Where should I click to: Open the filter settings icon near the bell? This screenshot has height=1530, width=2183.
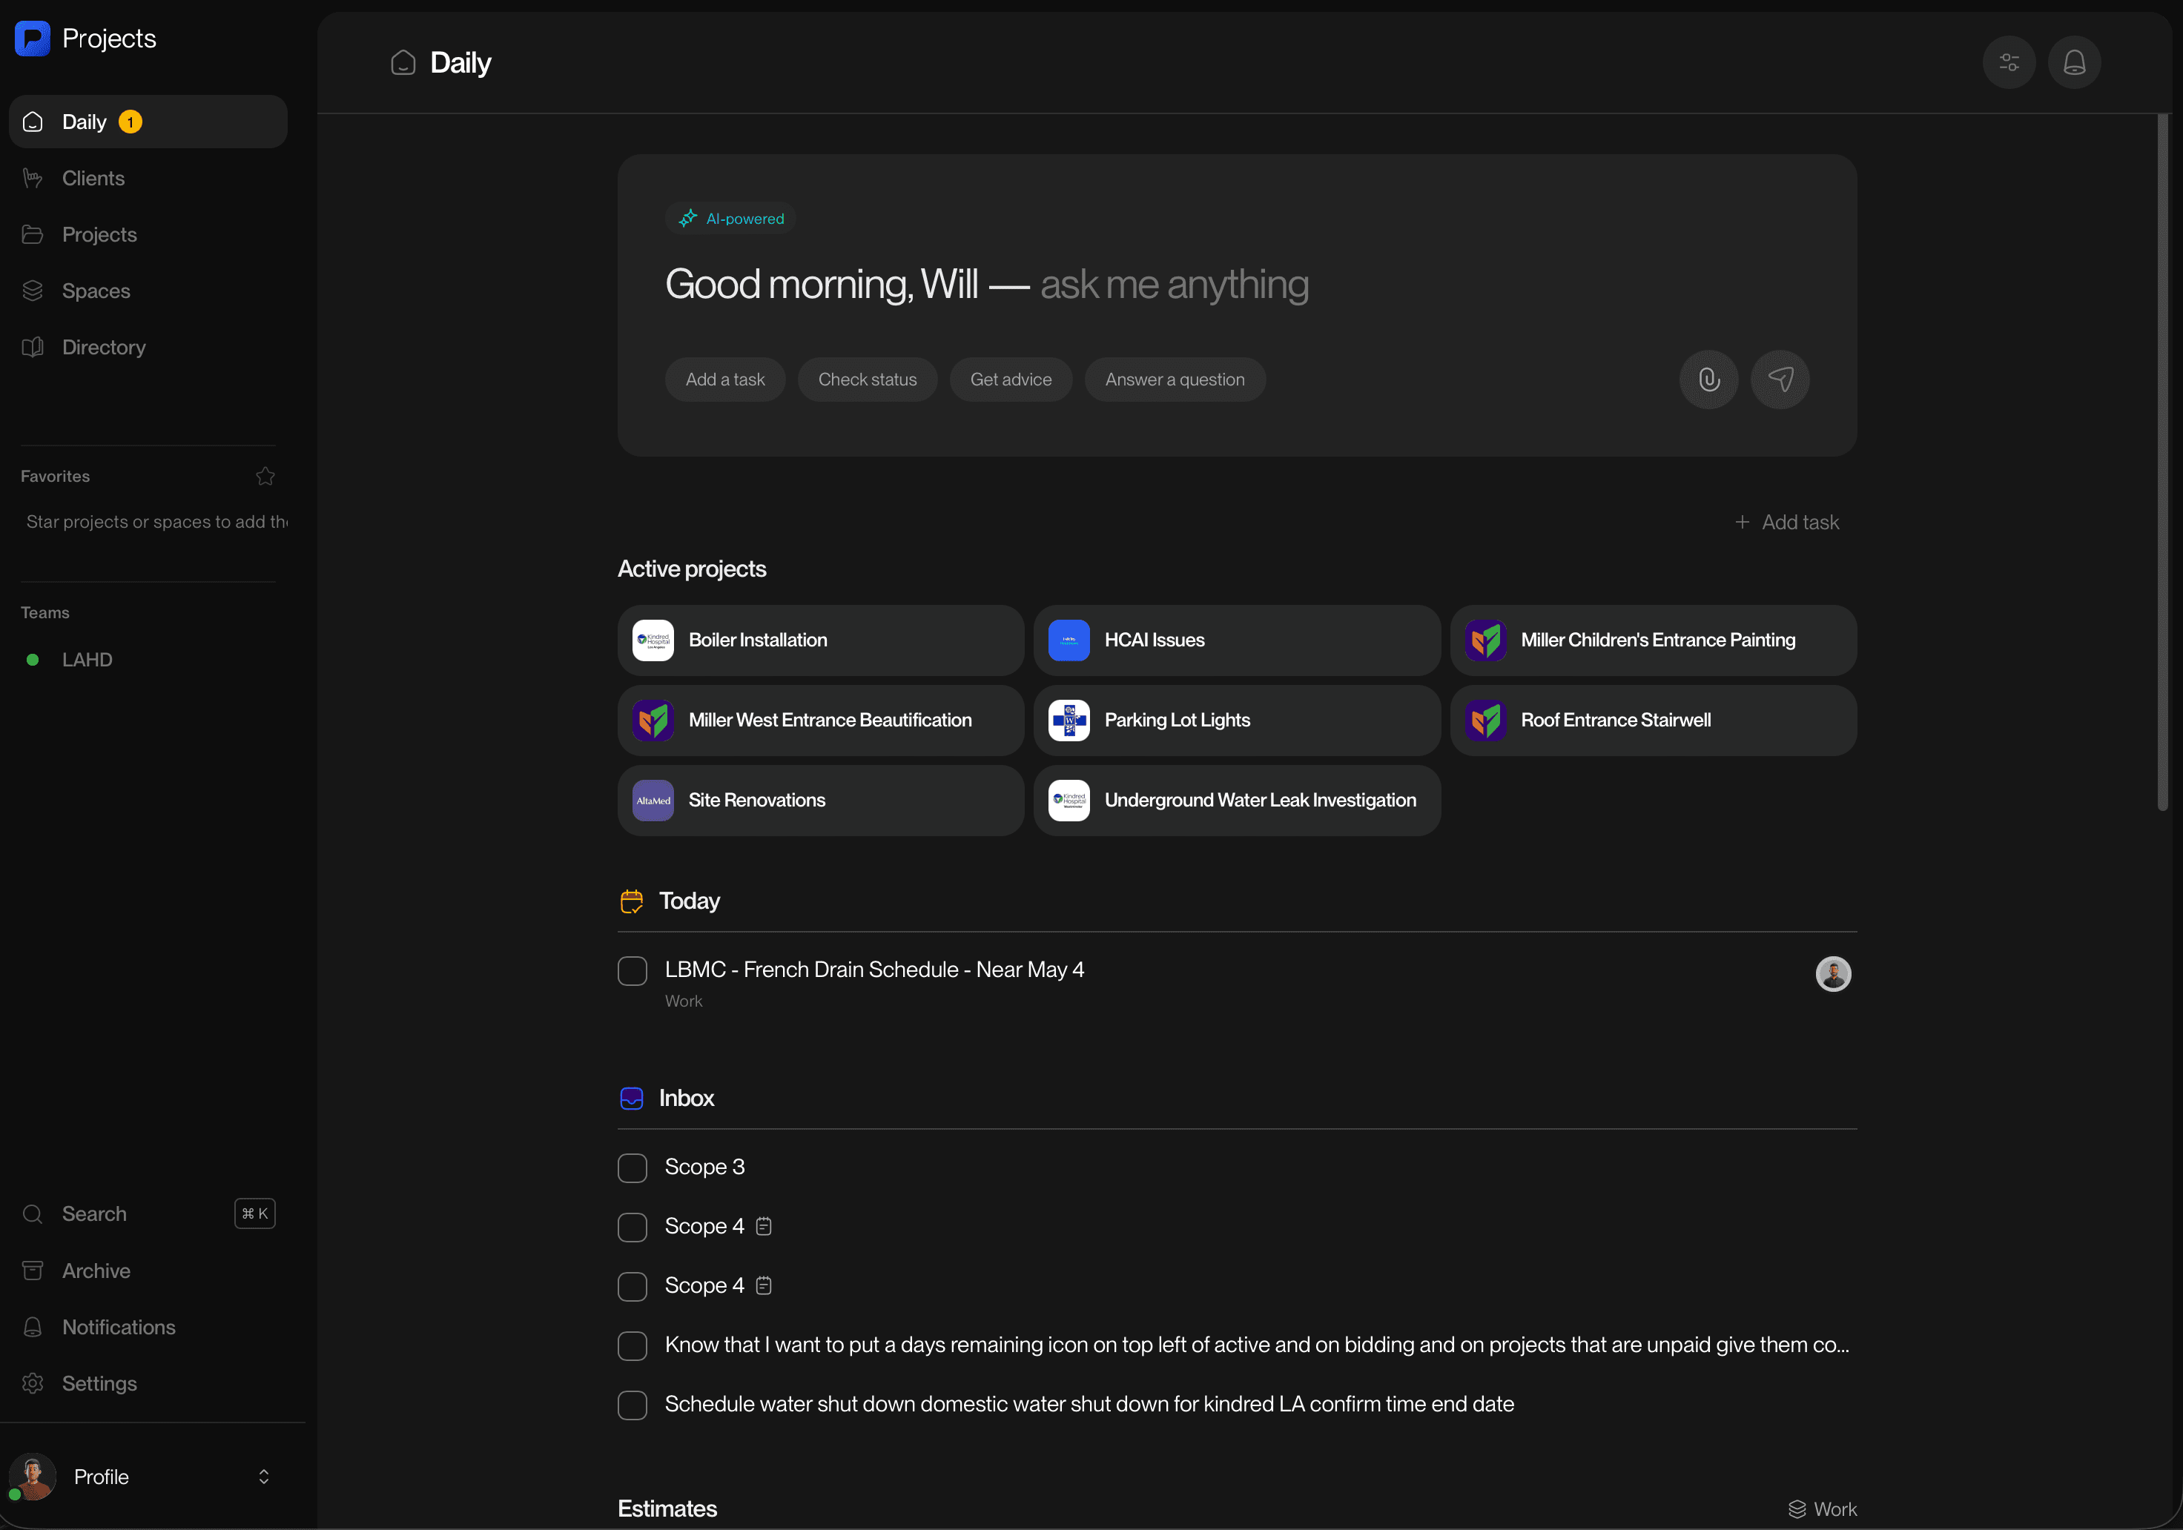(2009, 62)
